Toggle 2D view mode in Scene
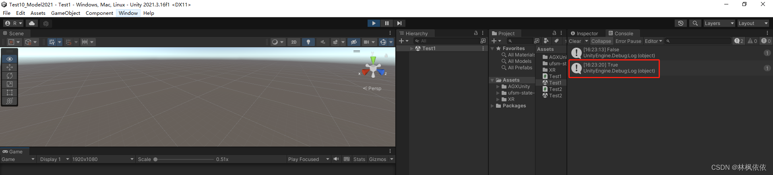The width and height of the screenshot is (773, 175). pos(294,42)
